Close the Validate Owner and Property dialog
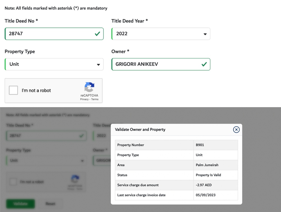The height and width of the screenshot is (212, 281). click(x=236, y=129)
